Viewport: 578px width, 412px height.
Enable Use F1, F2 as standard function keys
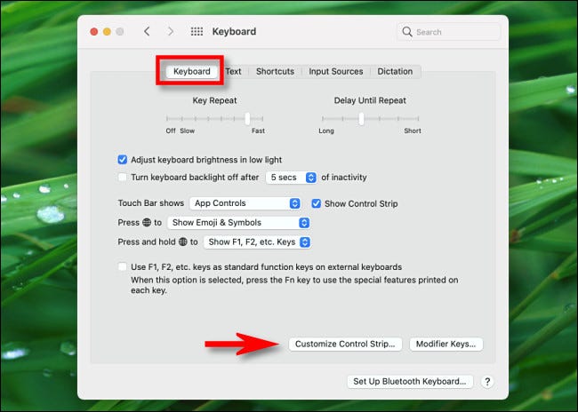123,266
